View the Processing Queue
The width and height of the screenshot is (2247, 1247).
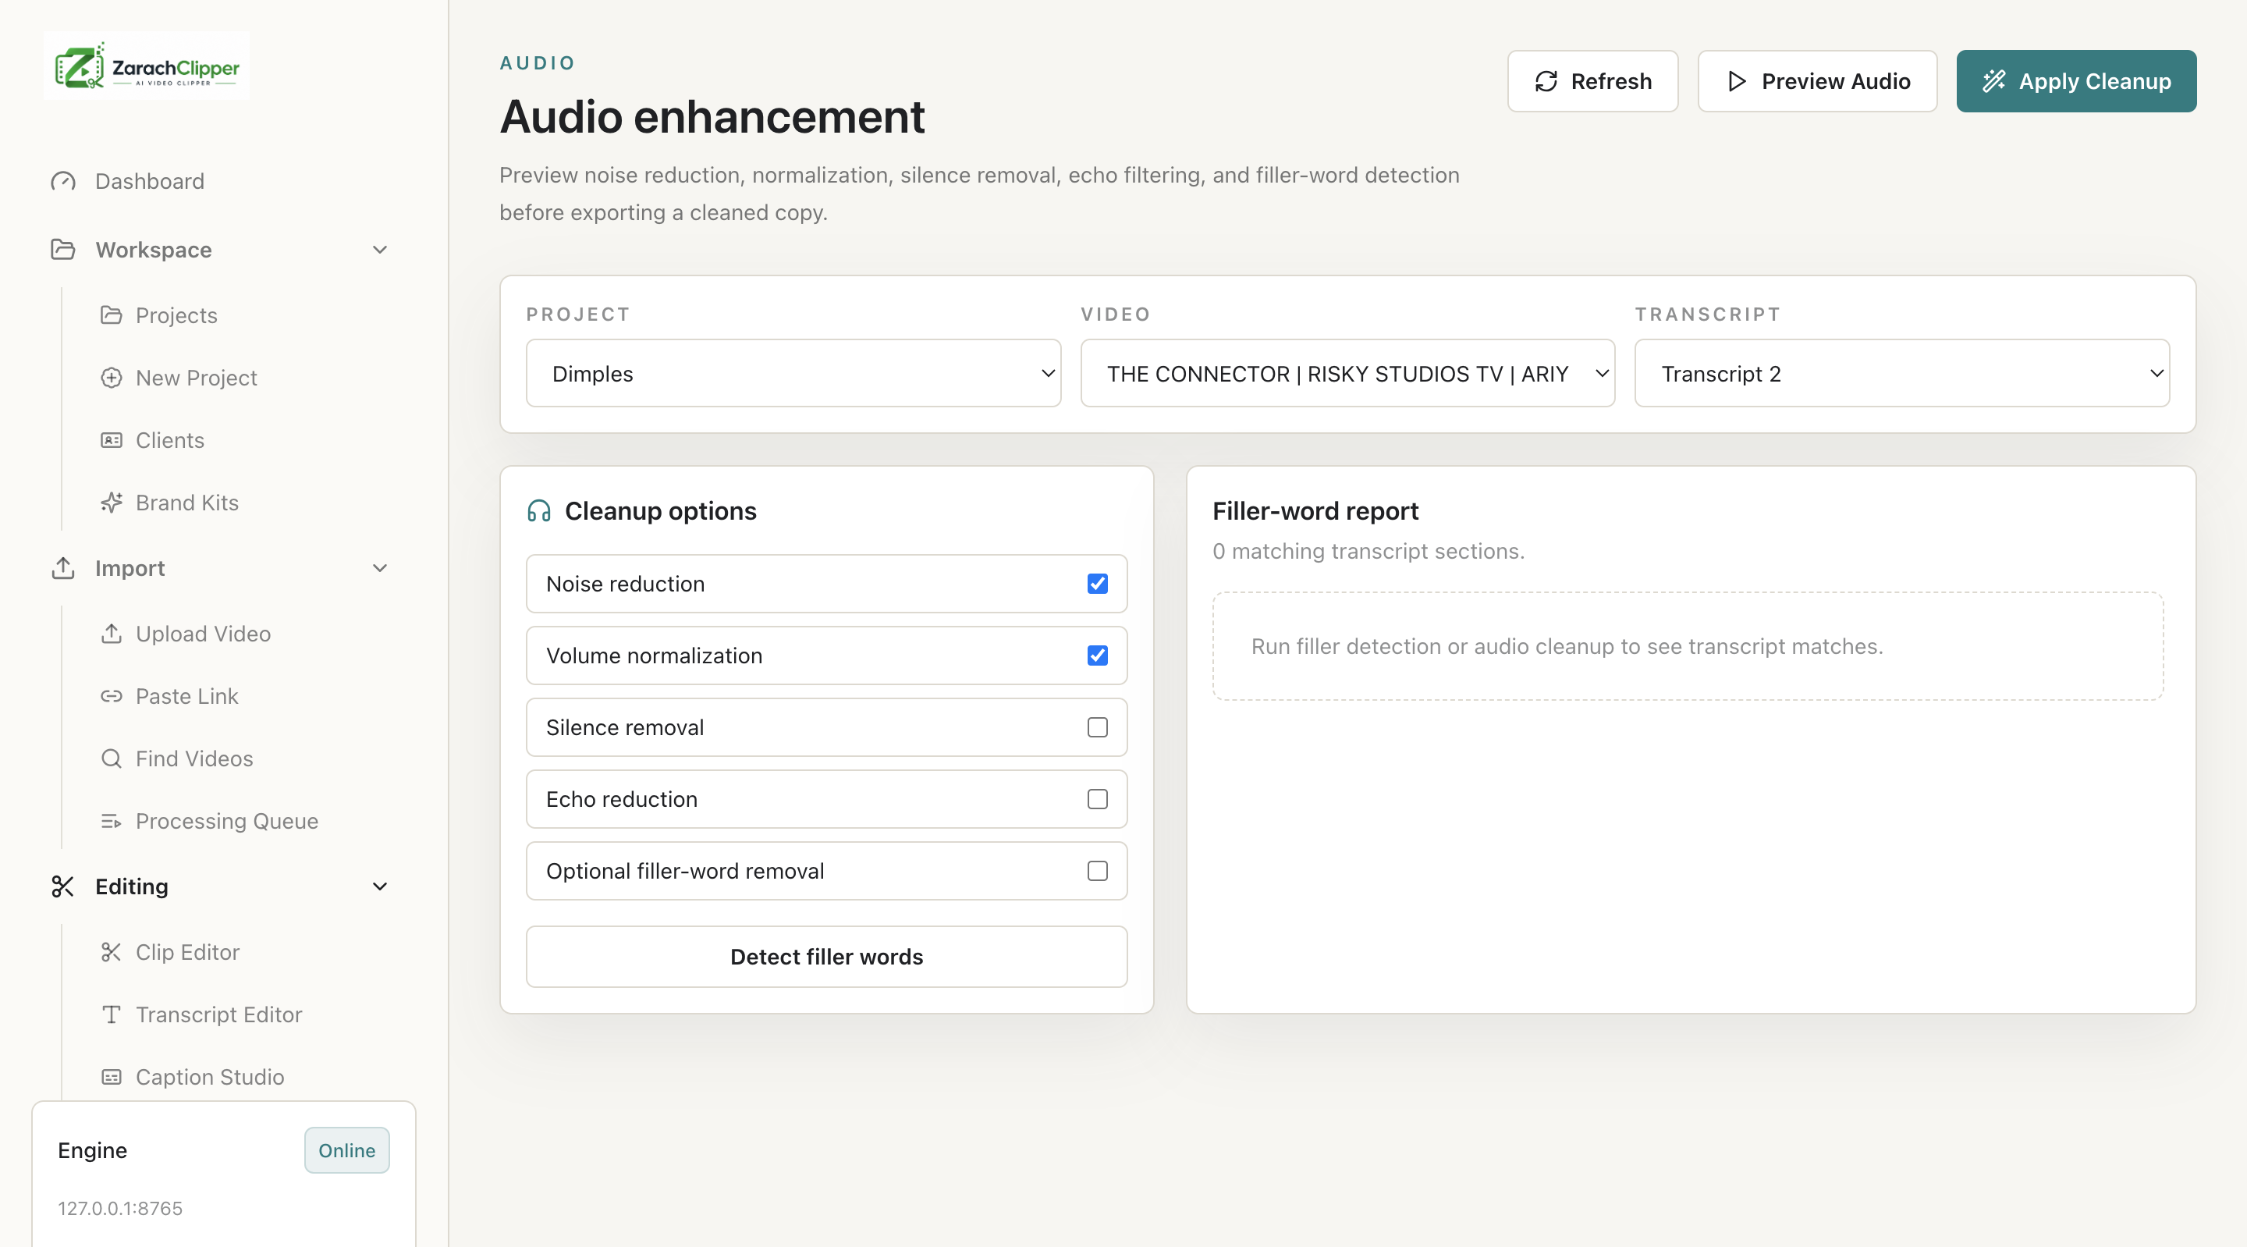click(x=227, y=821)
